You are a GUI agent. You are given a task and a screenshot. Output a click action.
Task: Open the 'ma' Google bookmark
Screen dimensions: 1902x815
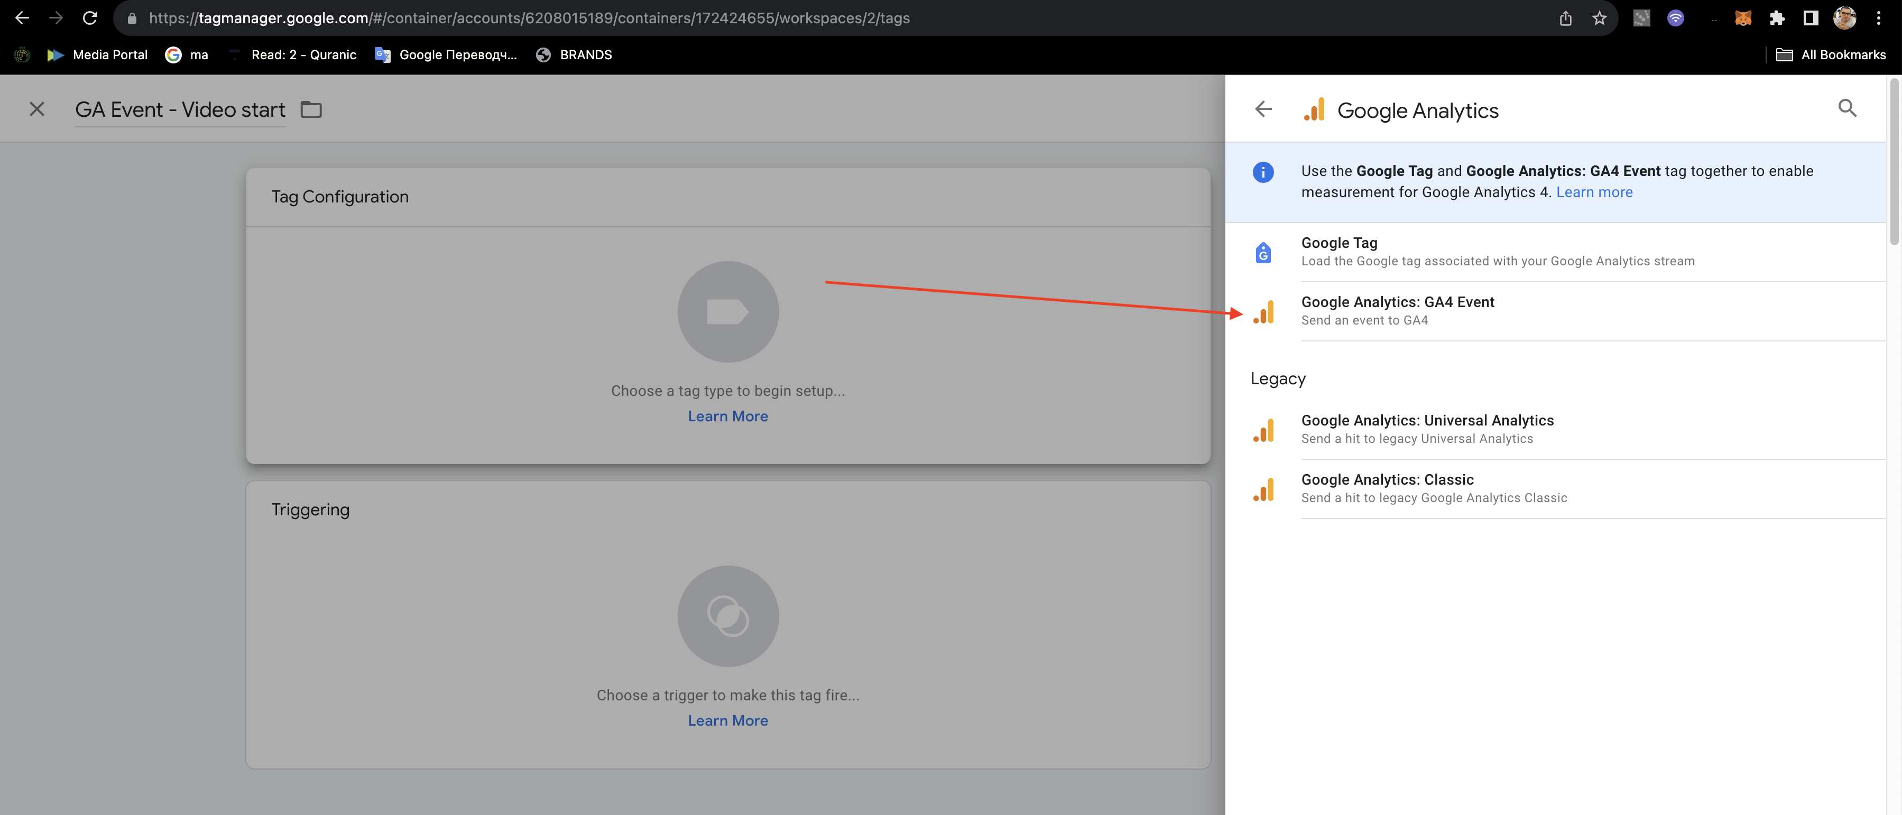[187, 54]
